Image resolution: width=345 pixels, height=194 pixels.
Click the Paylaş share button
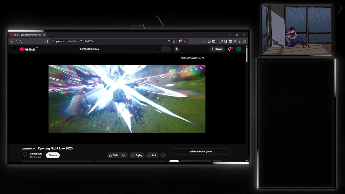[x=137, y=155]
